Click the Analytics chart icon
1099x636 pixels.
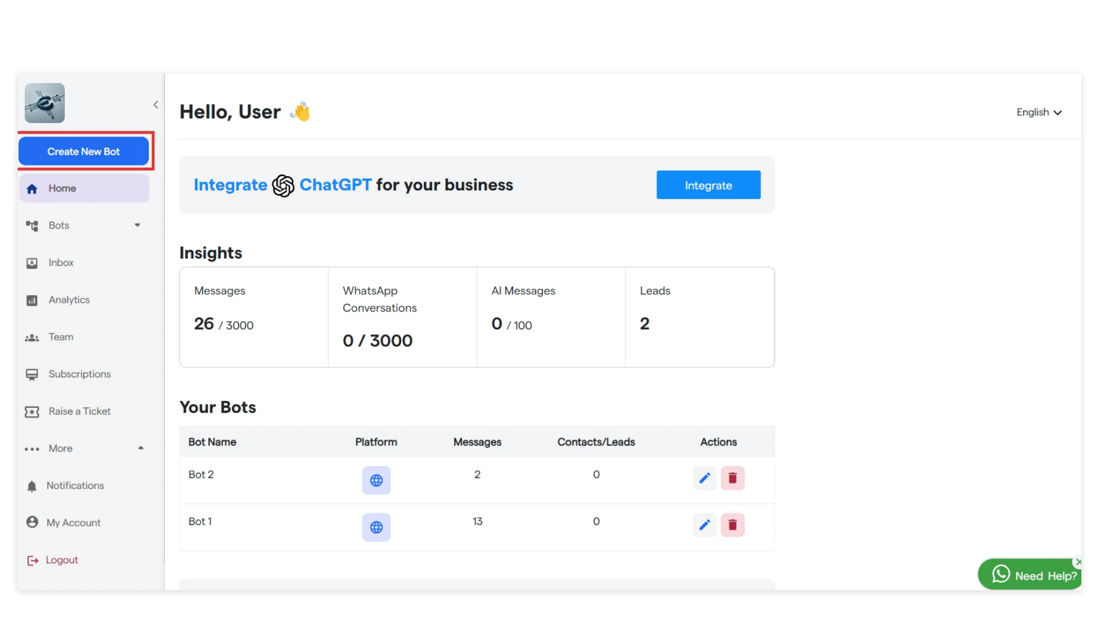pos(32,300)
